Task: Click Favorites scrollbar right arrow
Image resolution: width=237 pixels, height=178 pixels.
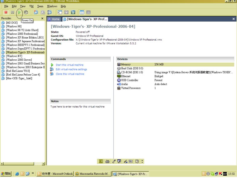Action: 43,164
